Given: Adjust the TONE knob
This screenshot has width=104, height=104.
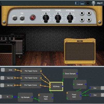Looking at the screenshot, I should [58, 18].
